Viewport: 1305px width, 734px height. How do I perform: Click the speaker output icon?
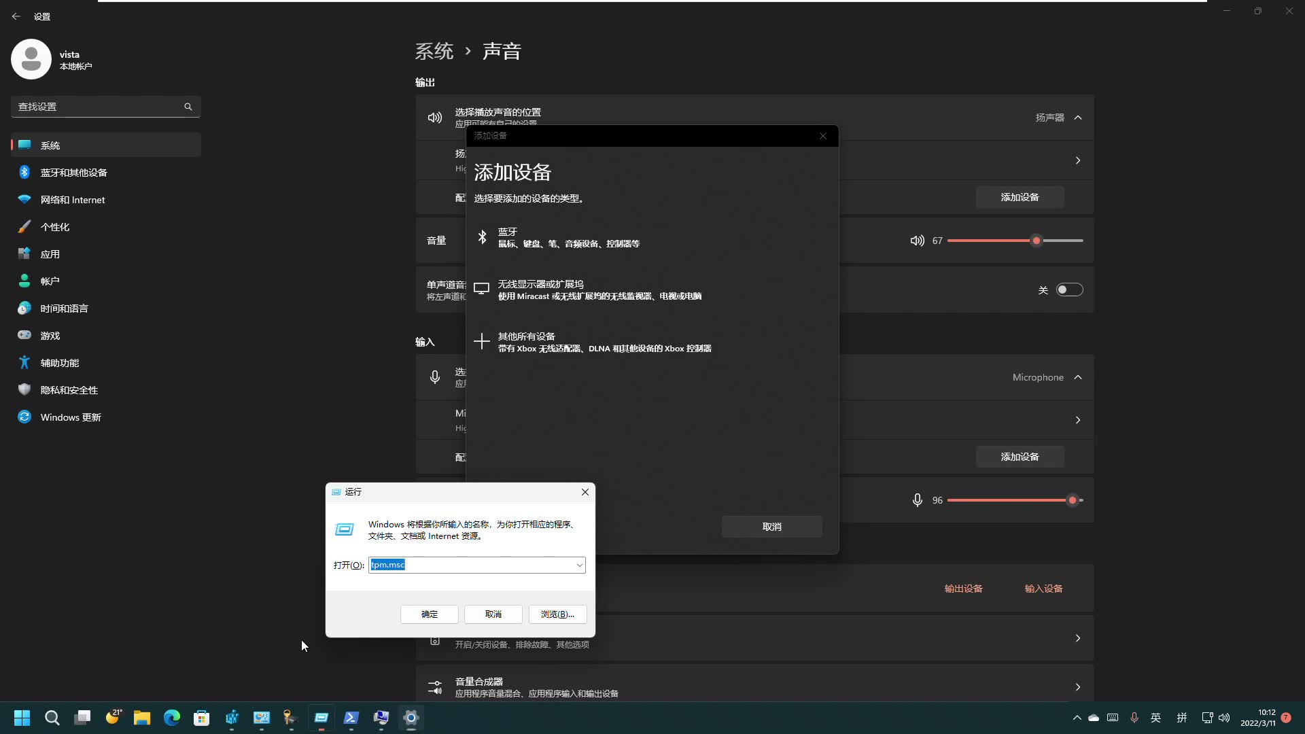435,118
